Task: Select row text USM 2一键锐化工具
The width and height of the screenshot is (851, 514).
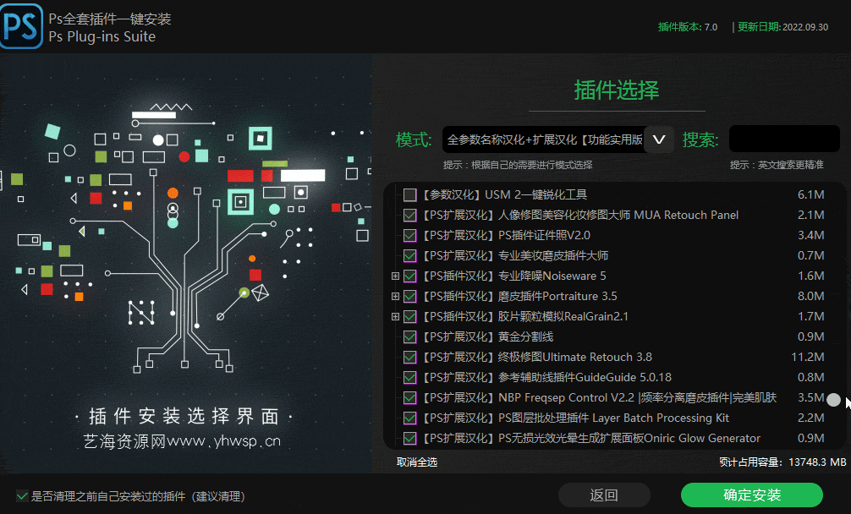Action: (505, 194)
